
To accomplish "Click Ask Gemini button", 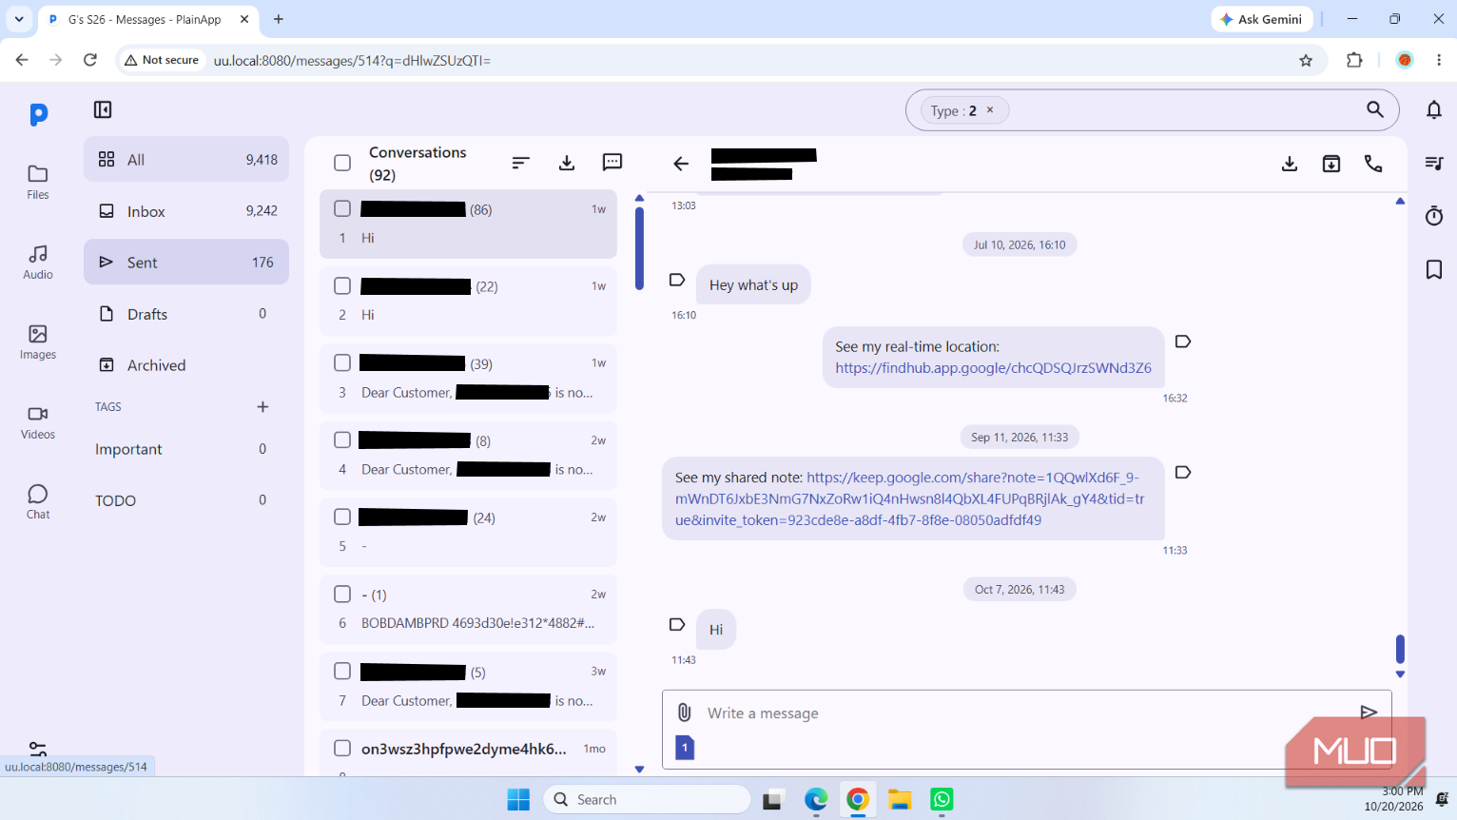I will pos(1261,19).
